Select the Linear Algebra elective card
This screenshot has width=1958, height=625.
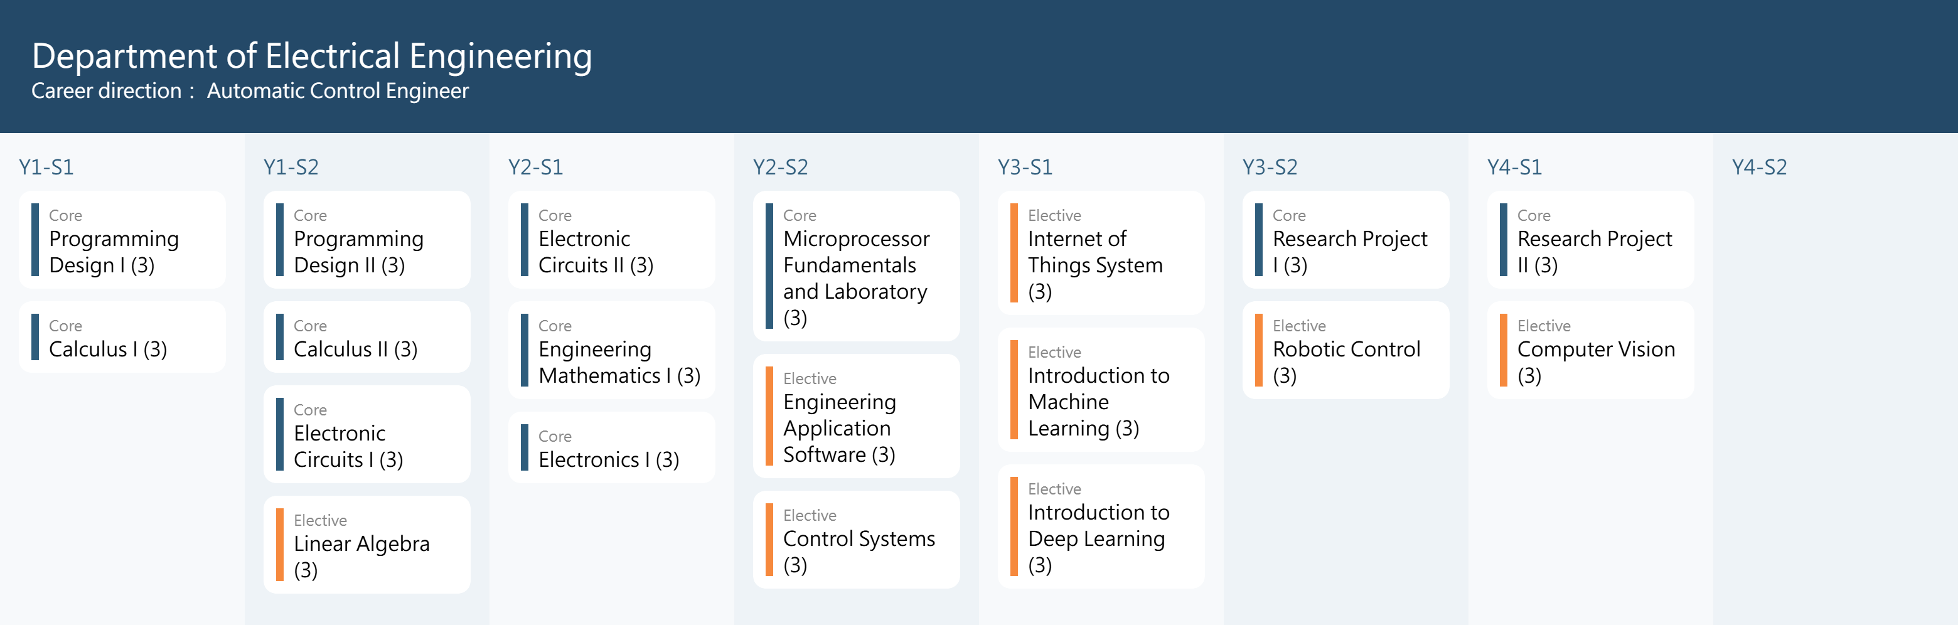pos(366,545)
